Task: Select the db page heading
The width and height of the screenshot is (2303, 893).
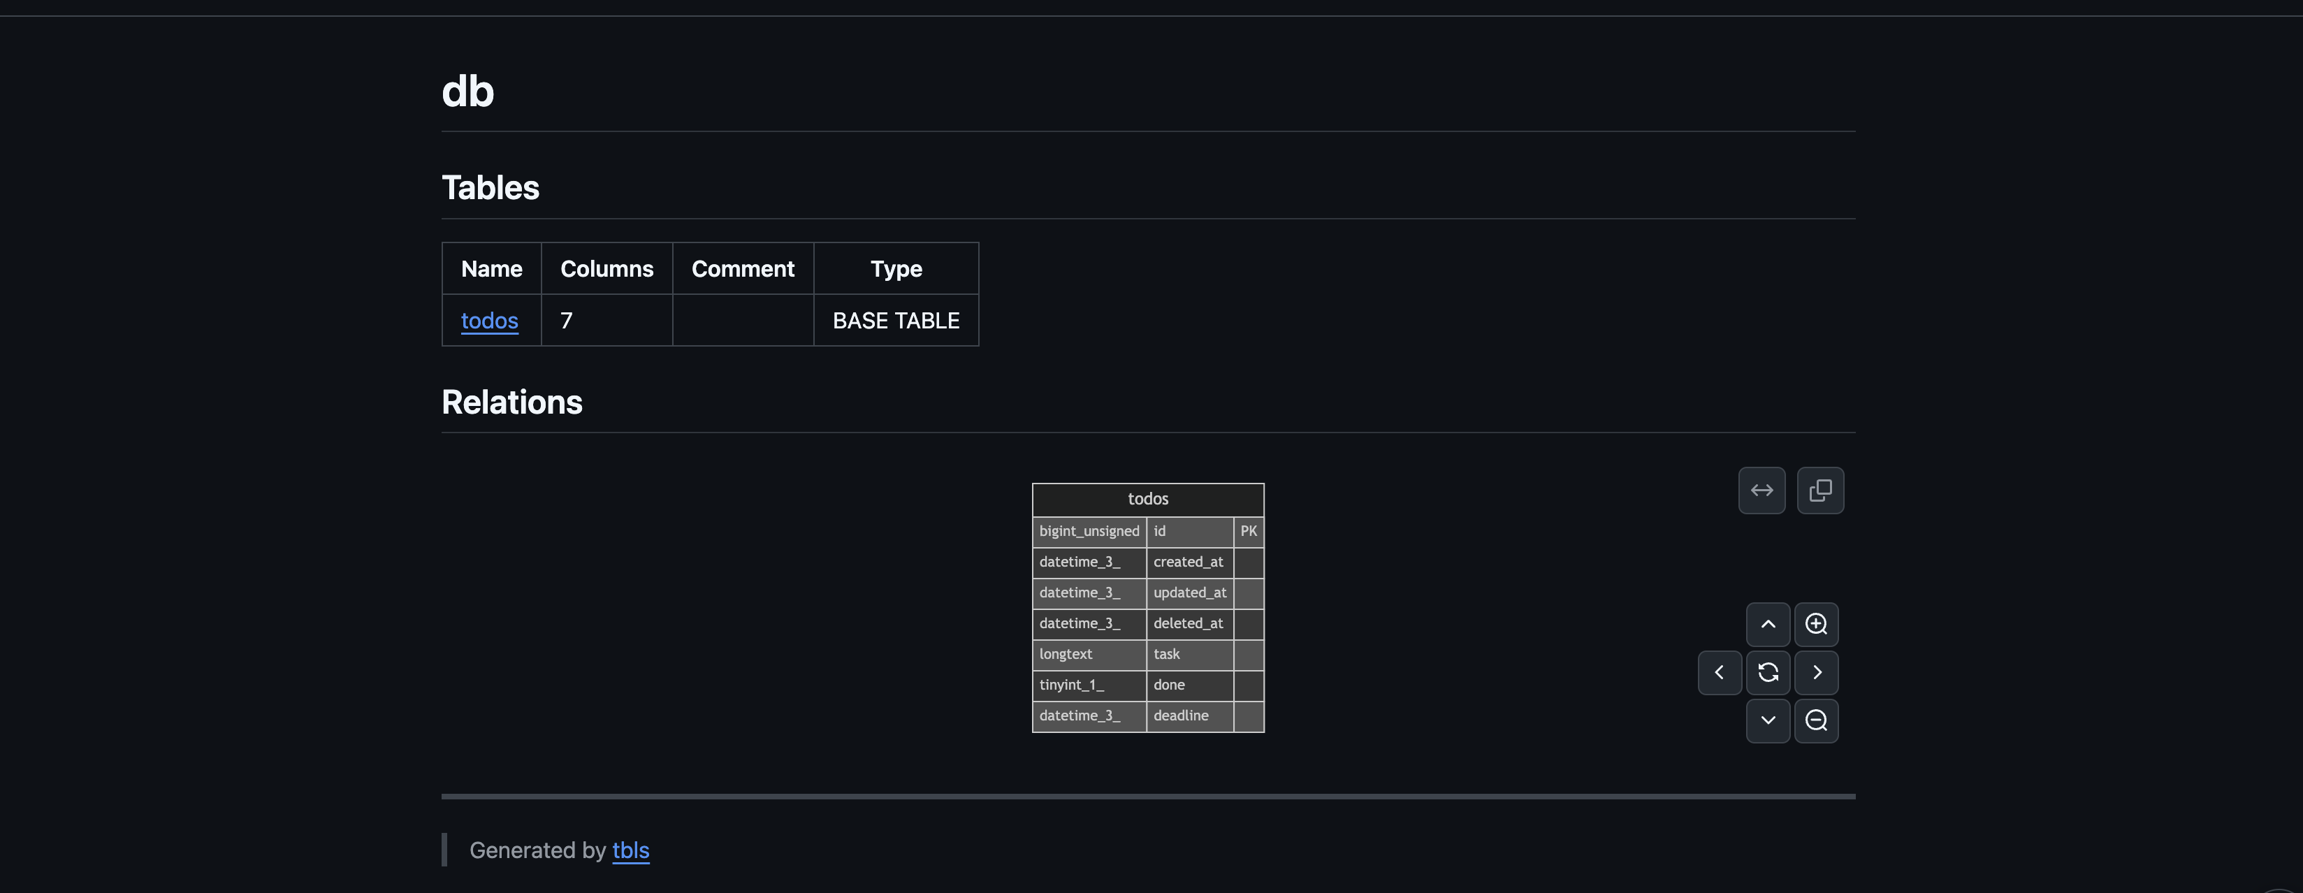Action: pyautogui.click(x=468, y=89)
